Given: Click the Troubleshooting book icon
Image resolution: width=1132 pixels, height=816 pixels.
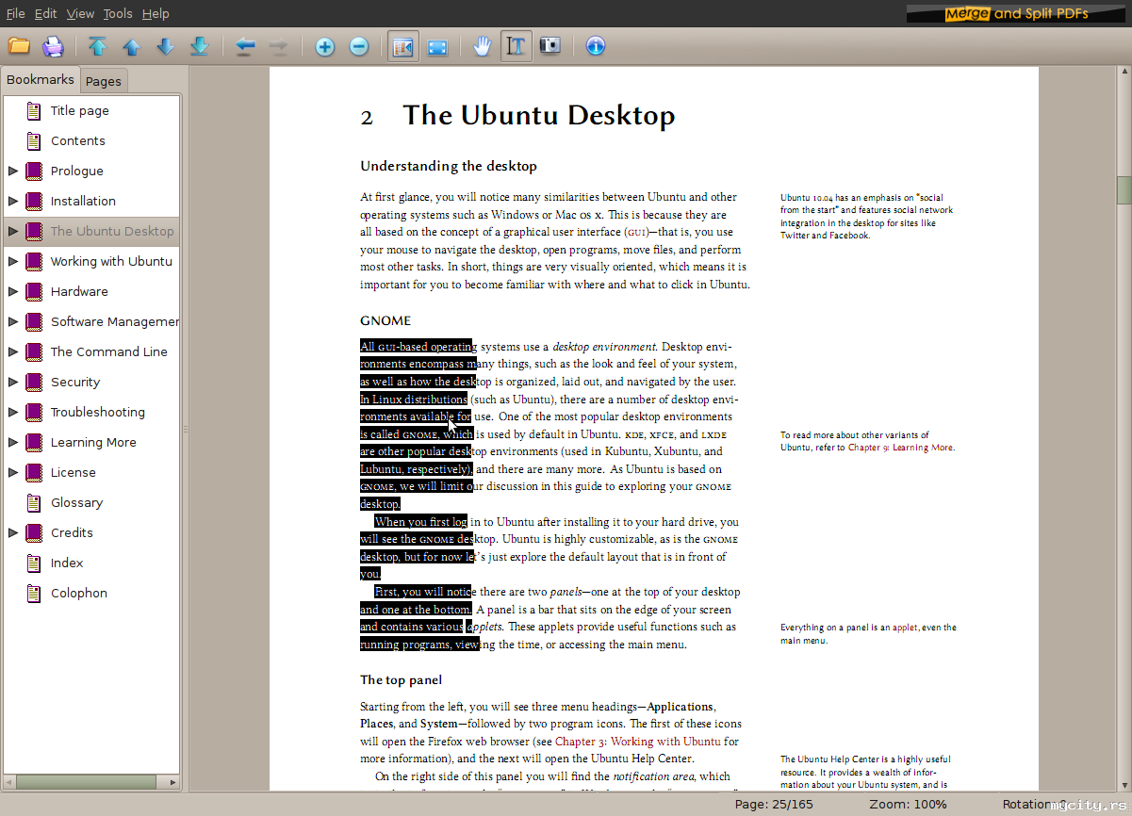Looking at the screenshot, I should [x=34, y=412].
